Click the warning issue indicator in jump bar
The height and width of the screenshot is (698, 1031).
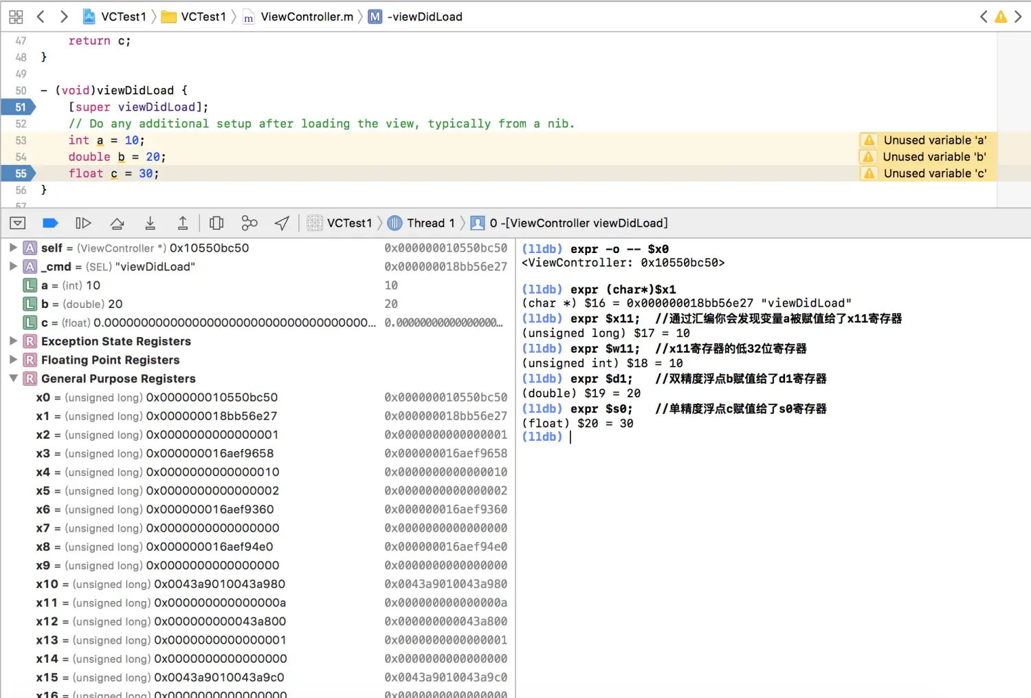1001,17
